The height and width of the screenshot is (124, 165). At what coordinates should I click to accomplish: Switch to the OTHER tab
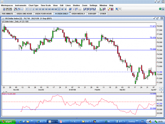pyautogui.click(x=103, y=14)
